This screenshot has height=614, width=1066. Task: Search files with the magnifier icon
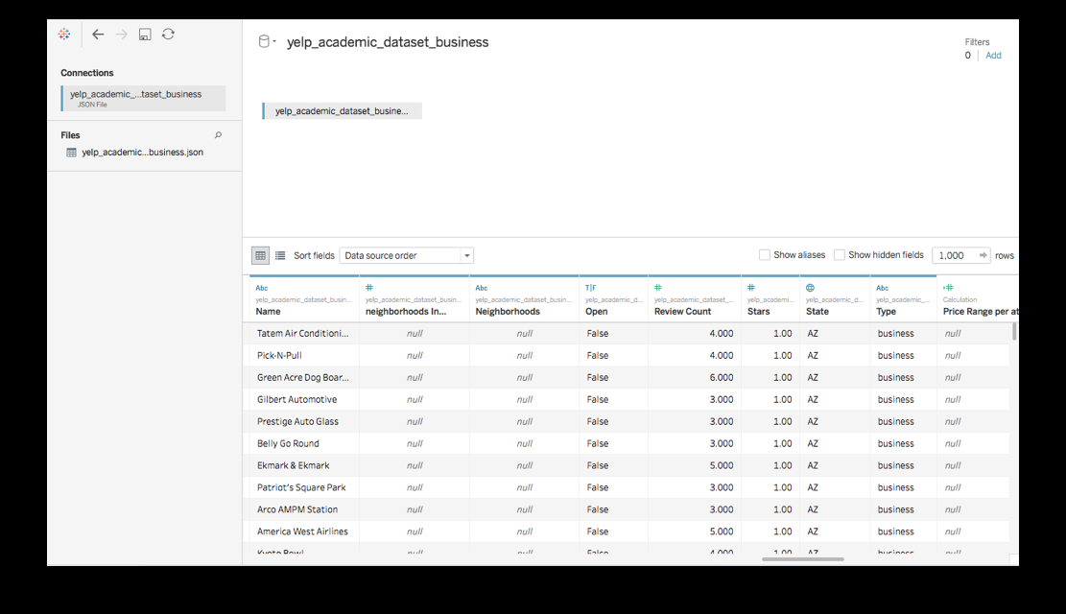click(x=218, y=134)
